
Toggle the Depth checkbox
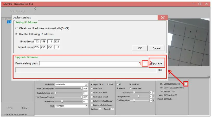click(92, 84)
